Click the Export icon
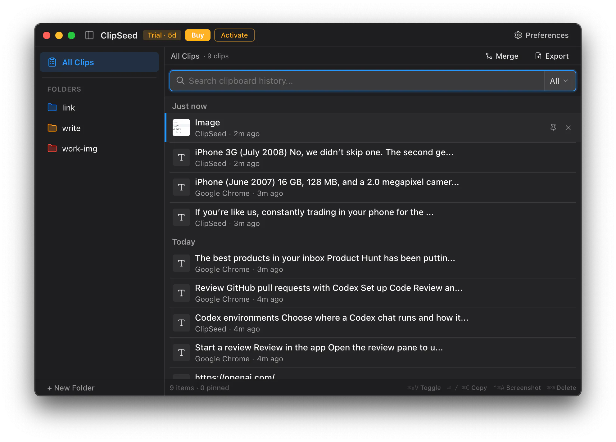The height and width of the screenshot is (442, 616). coord(538,56)
